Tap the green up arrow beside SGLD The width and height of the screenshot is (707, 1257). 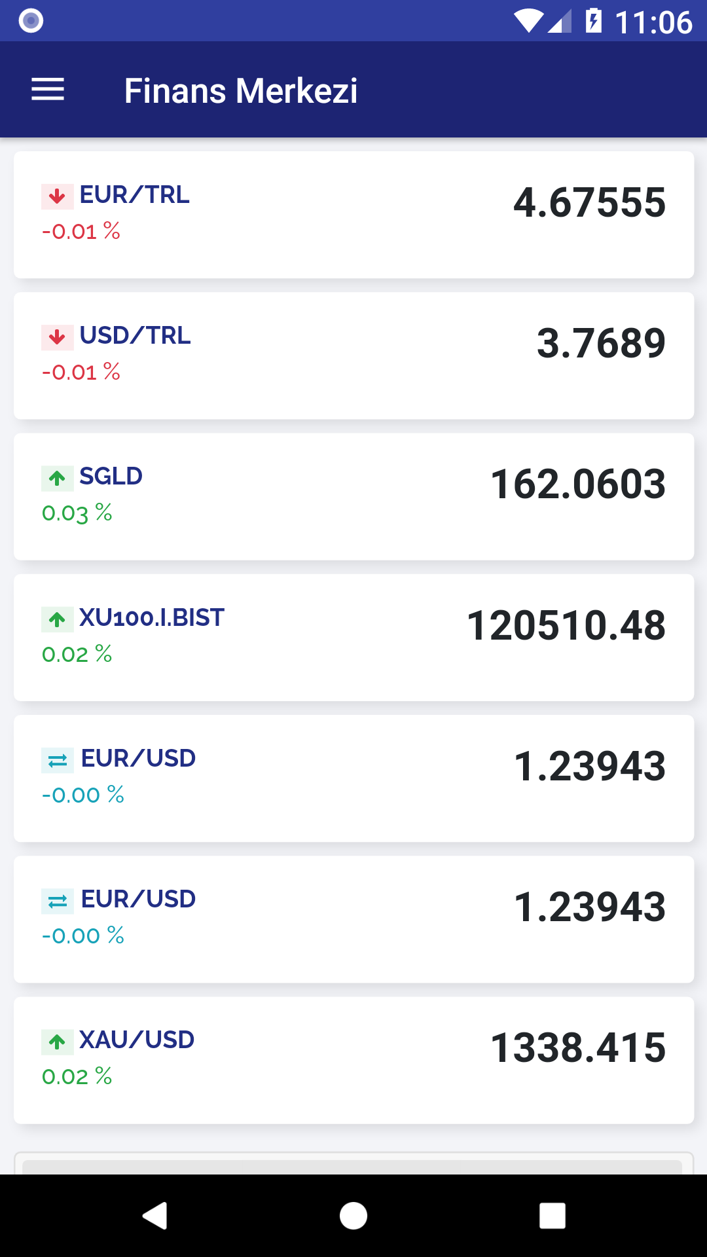pos(57,478)
